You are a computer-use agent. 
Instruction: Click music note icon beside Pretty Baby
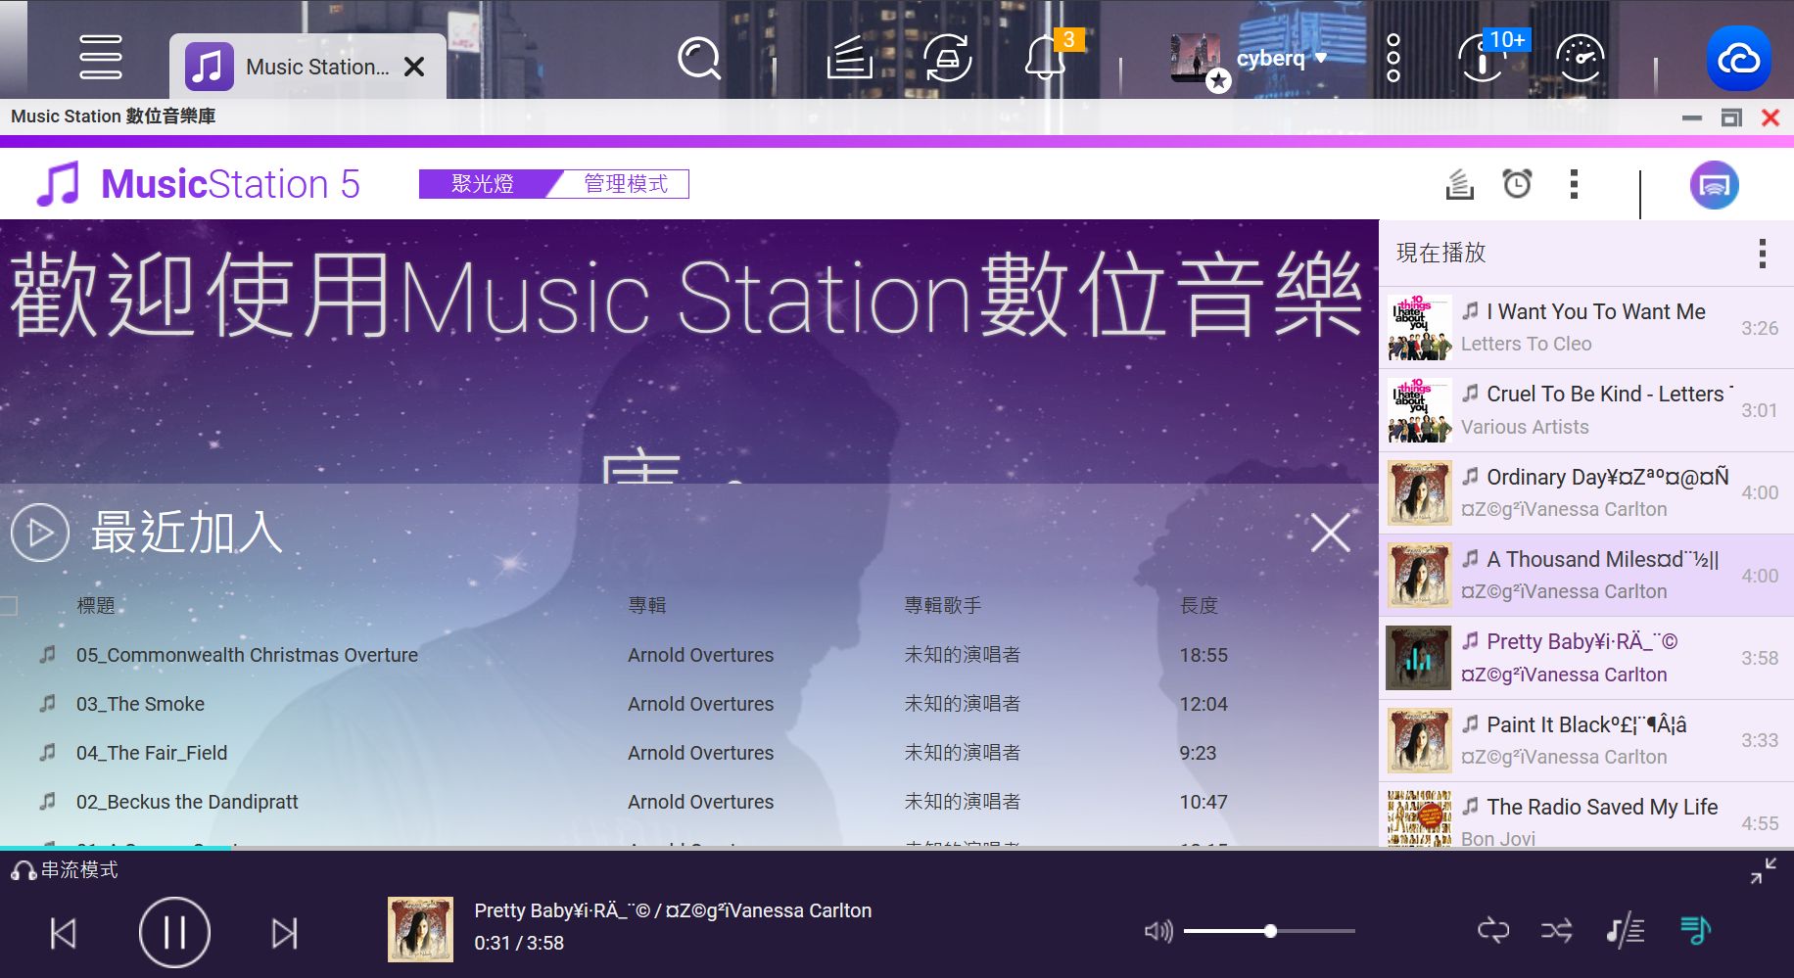pyautogui.click(x=1471, y=641)
